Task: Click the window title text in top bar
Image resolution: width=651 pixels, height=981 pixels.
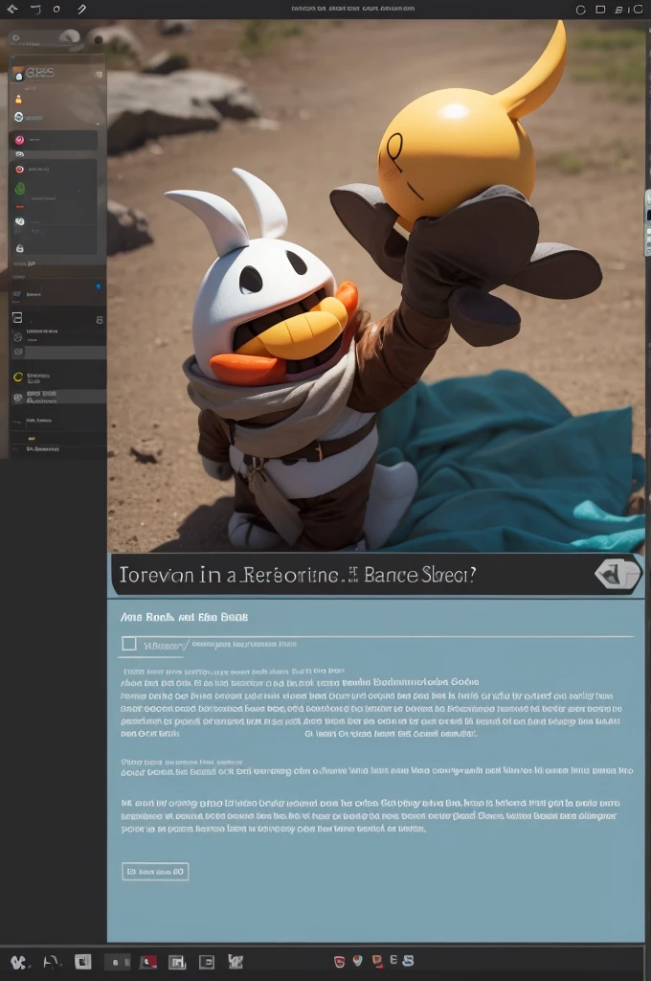Action: (353, 9)
